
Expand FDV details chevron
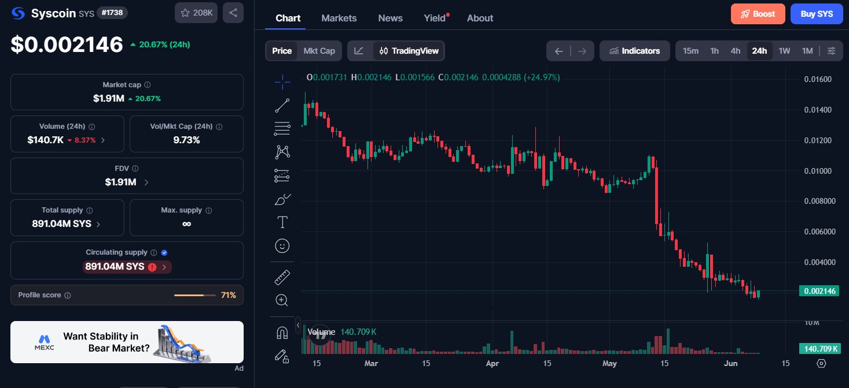pos(146,182)
